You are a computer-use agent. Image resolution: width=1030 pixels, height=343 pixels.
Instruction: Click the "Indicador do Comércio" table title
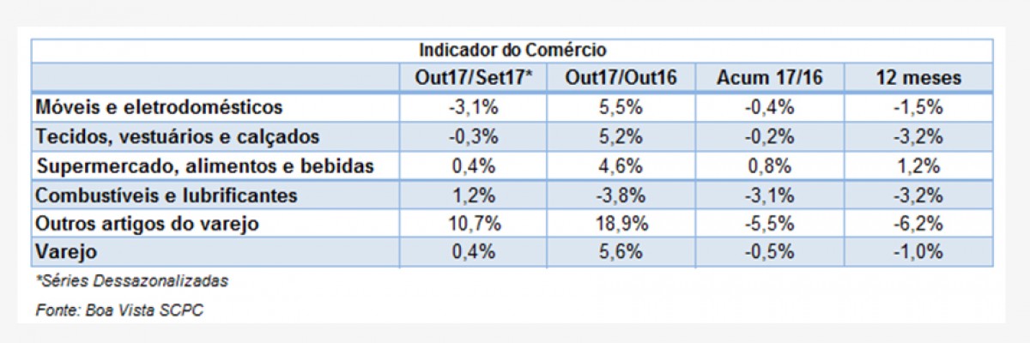click(512, 51)
